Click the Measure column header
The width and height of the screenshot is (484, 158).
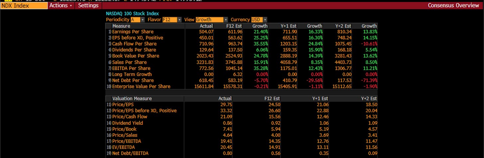pyautogui.click(x=121, y=26)
